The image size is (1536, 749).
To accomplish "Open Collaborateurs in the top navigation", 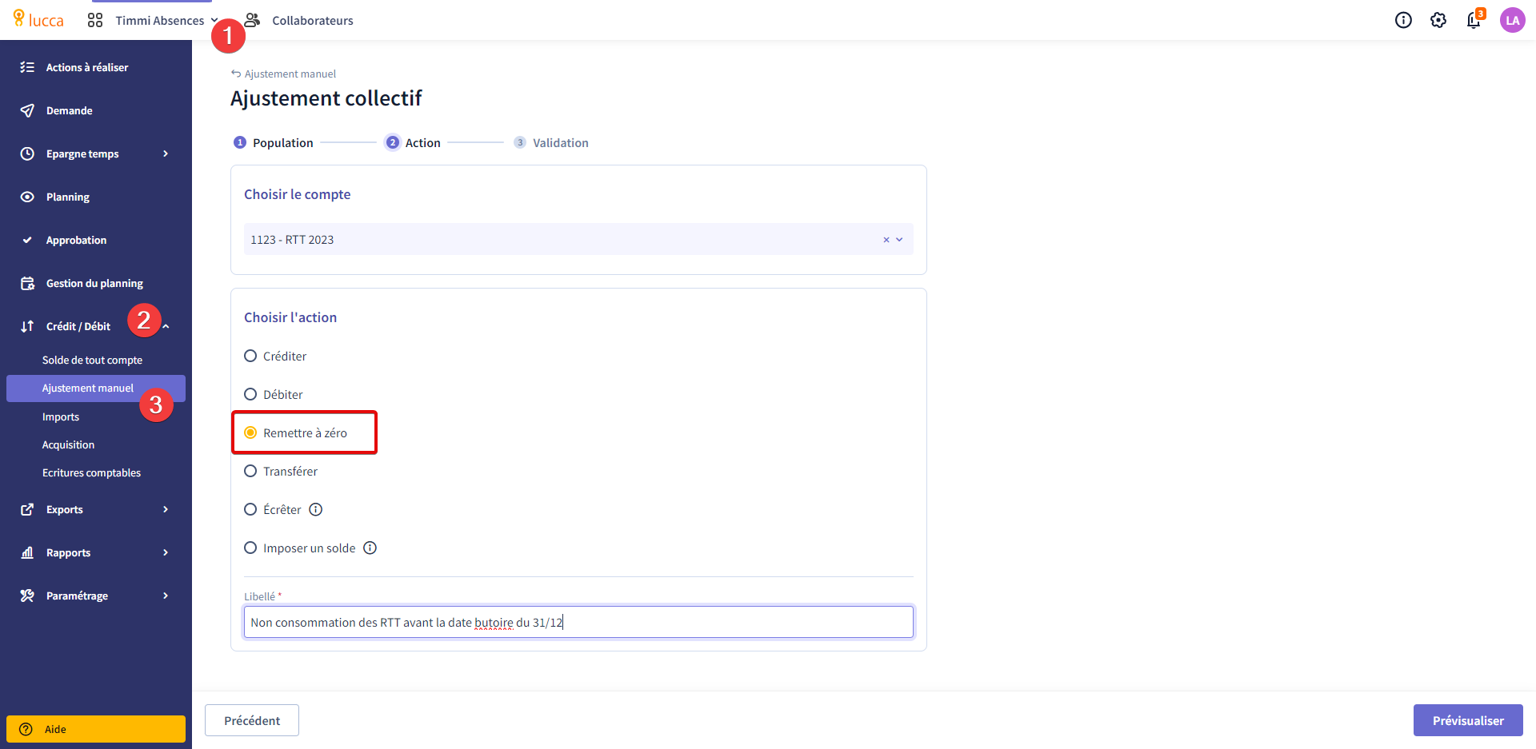I will [x=312, y=20].
